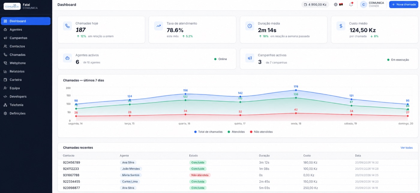
Task: Click the Comunica logo in the sidebar
Action: 12,6
